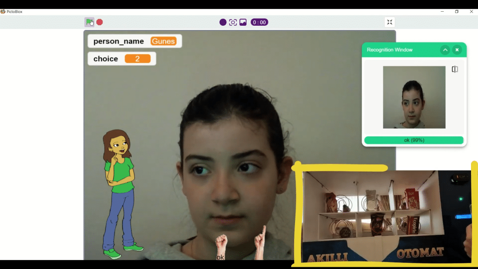The width and height of the screenshot is (478, 269).
Task: Click the pointing finger hand sprite
Action: click(x=260, y=243)
